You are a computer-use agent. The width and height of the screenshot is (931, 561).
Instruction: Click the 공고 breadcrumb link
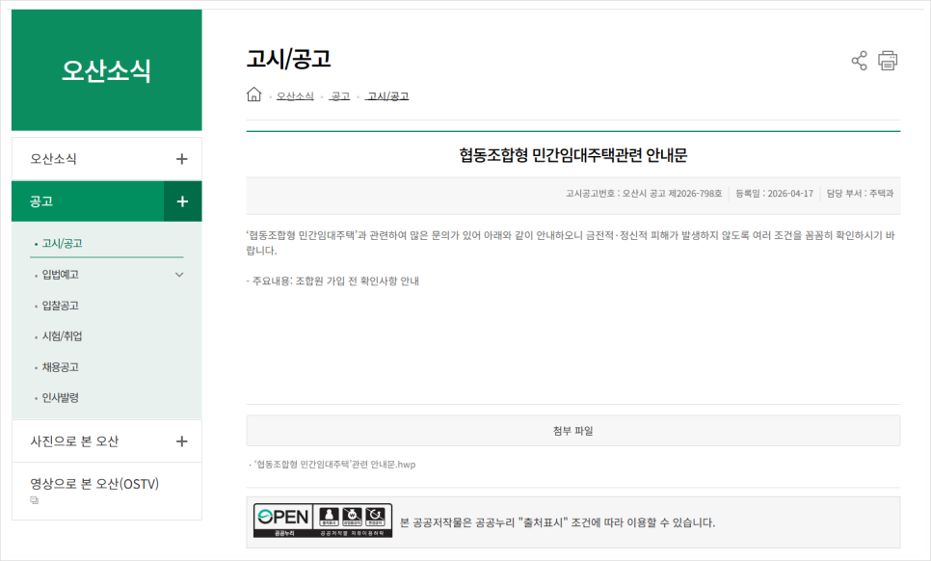339,96
